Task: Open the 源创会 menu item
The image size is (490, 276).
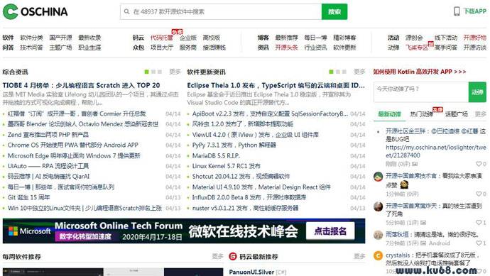Action: click(x=414, y=38)
